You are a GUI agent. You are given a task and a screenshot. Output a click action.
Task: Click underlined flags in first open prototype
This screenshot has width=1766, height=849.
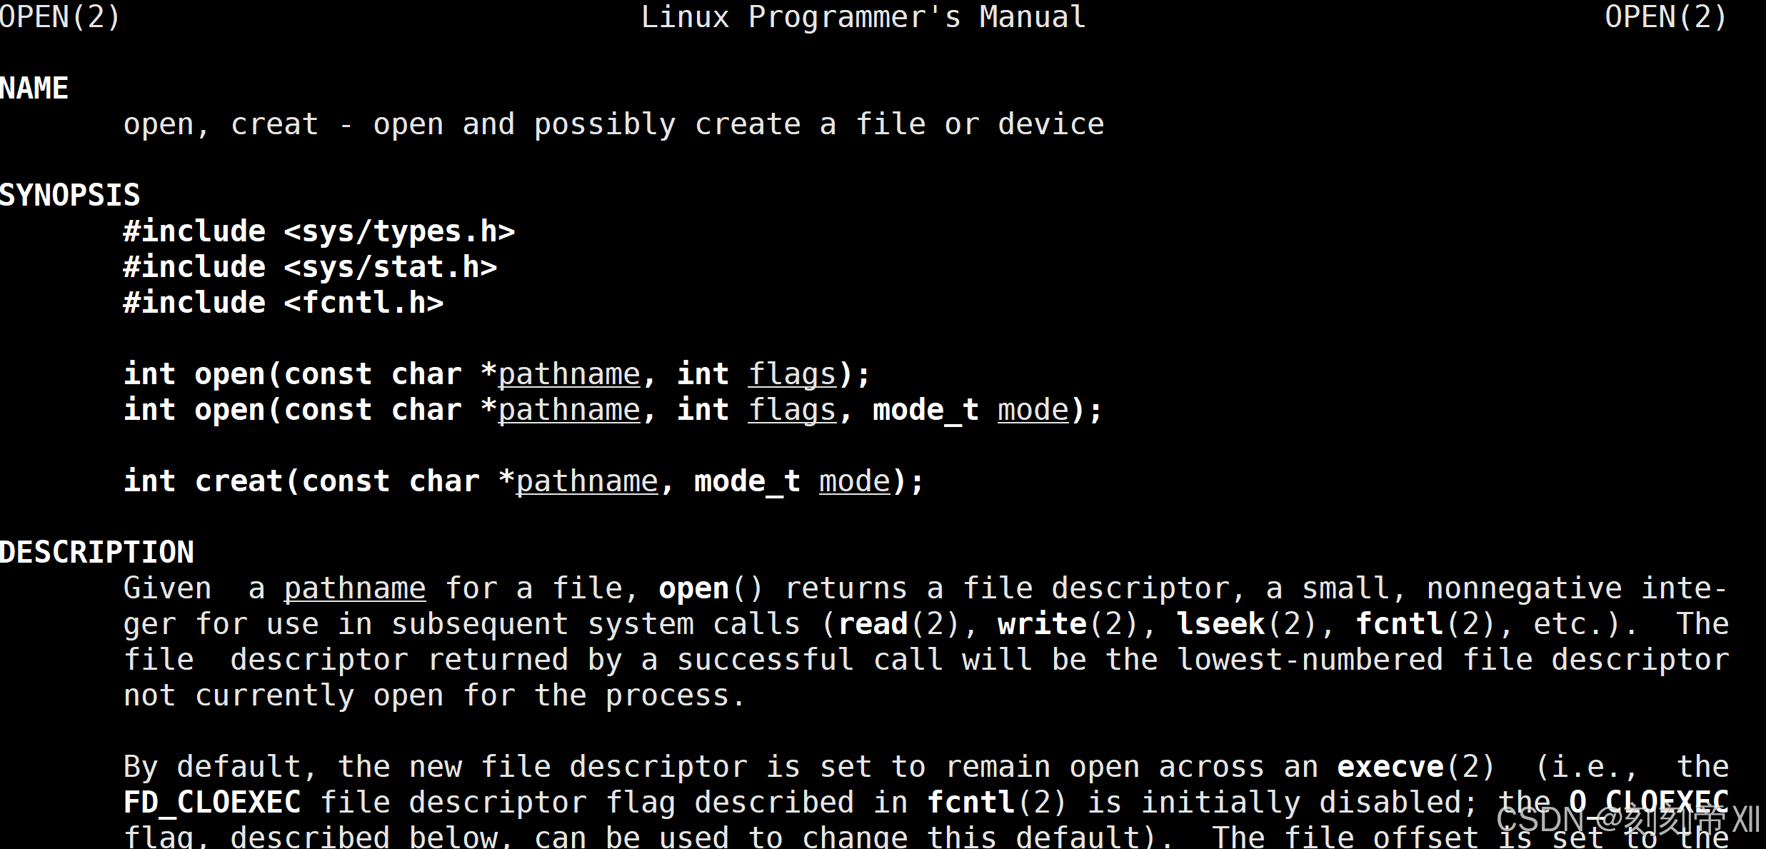point(792,375)
